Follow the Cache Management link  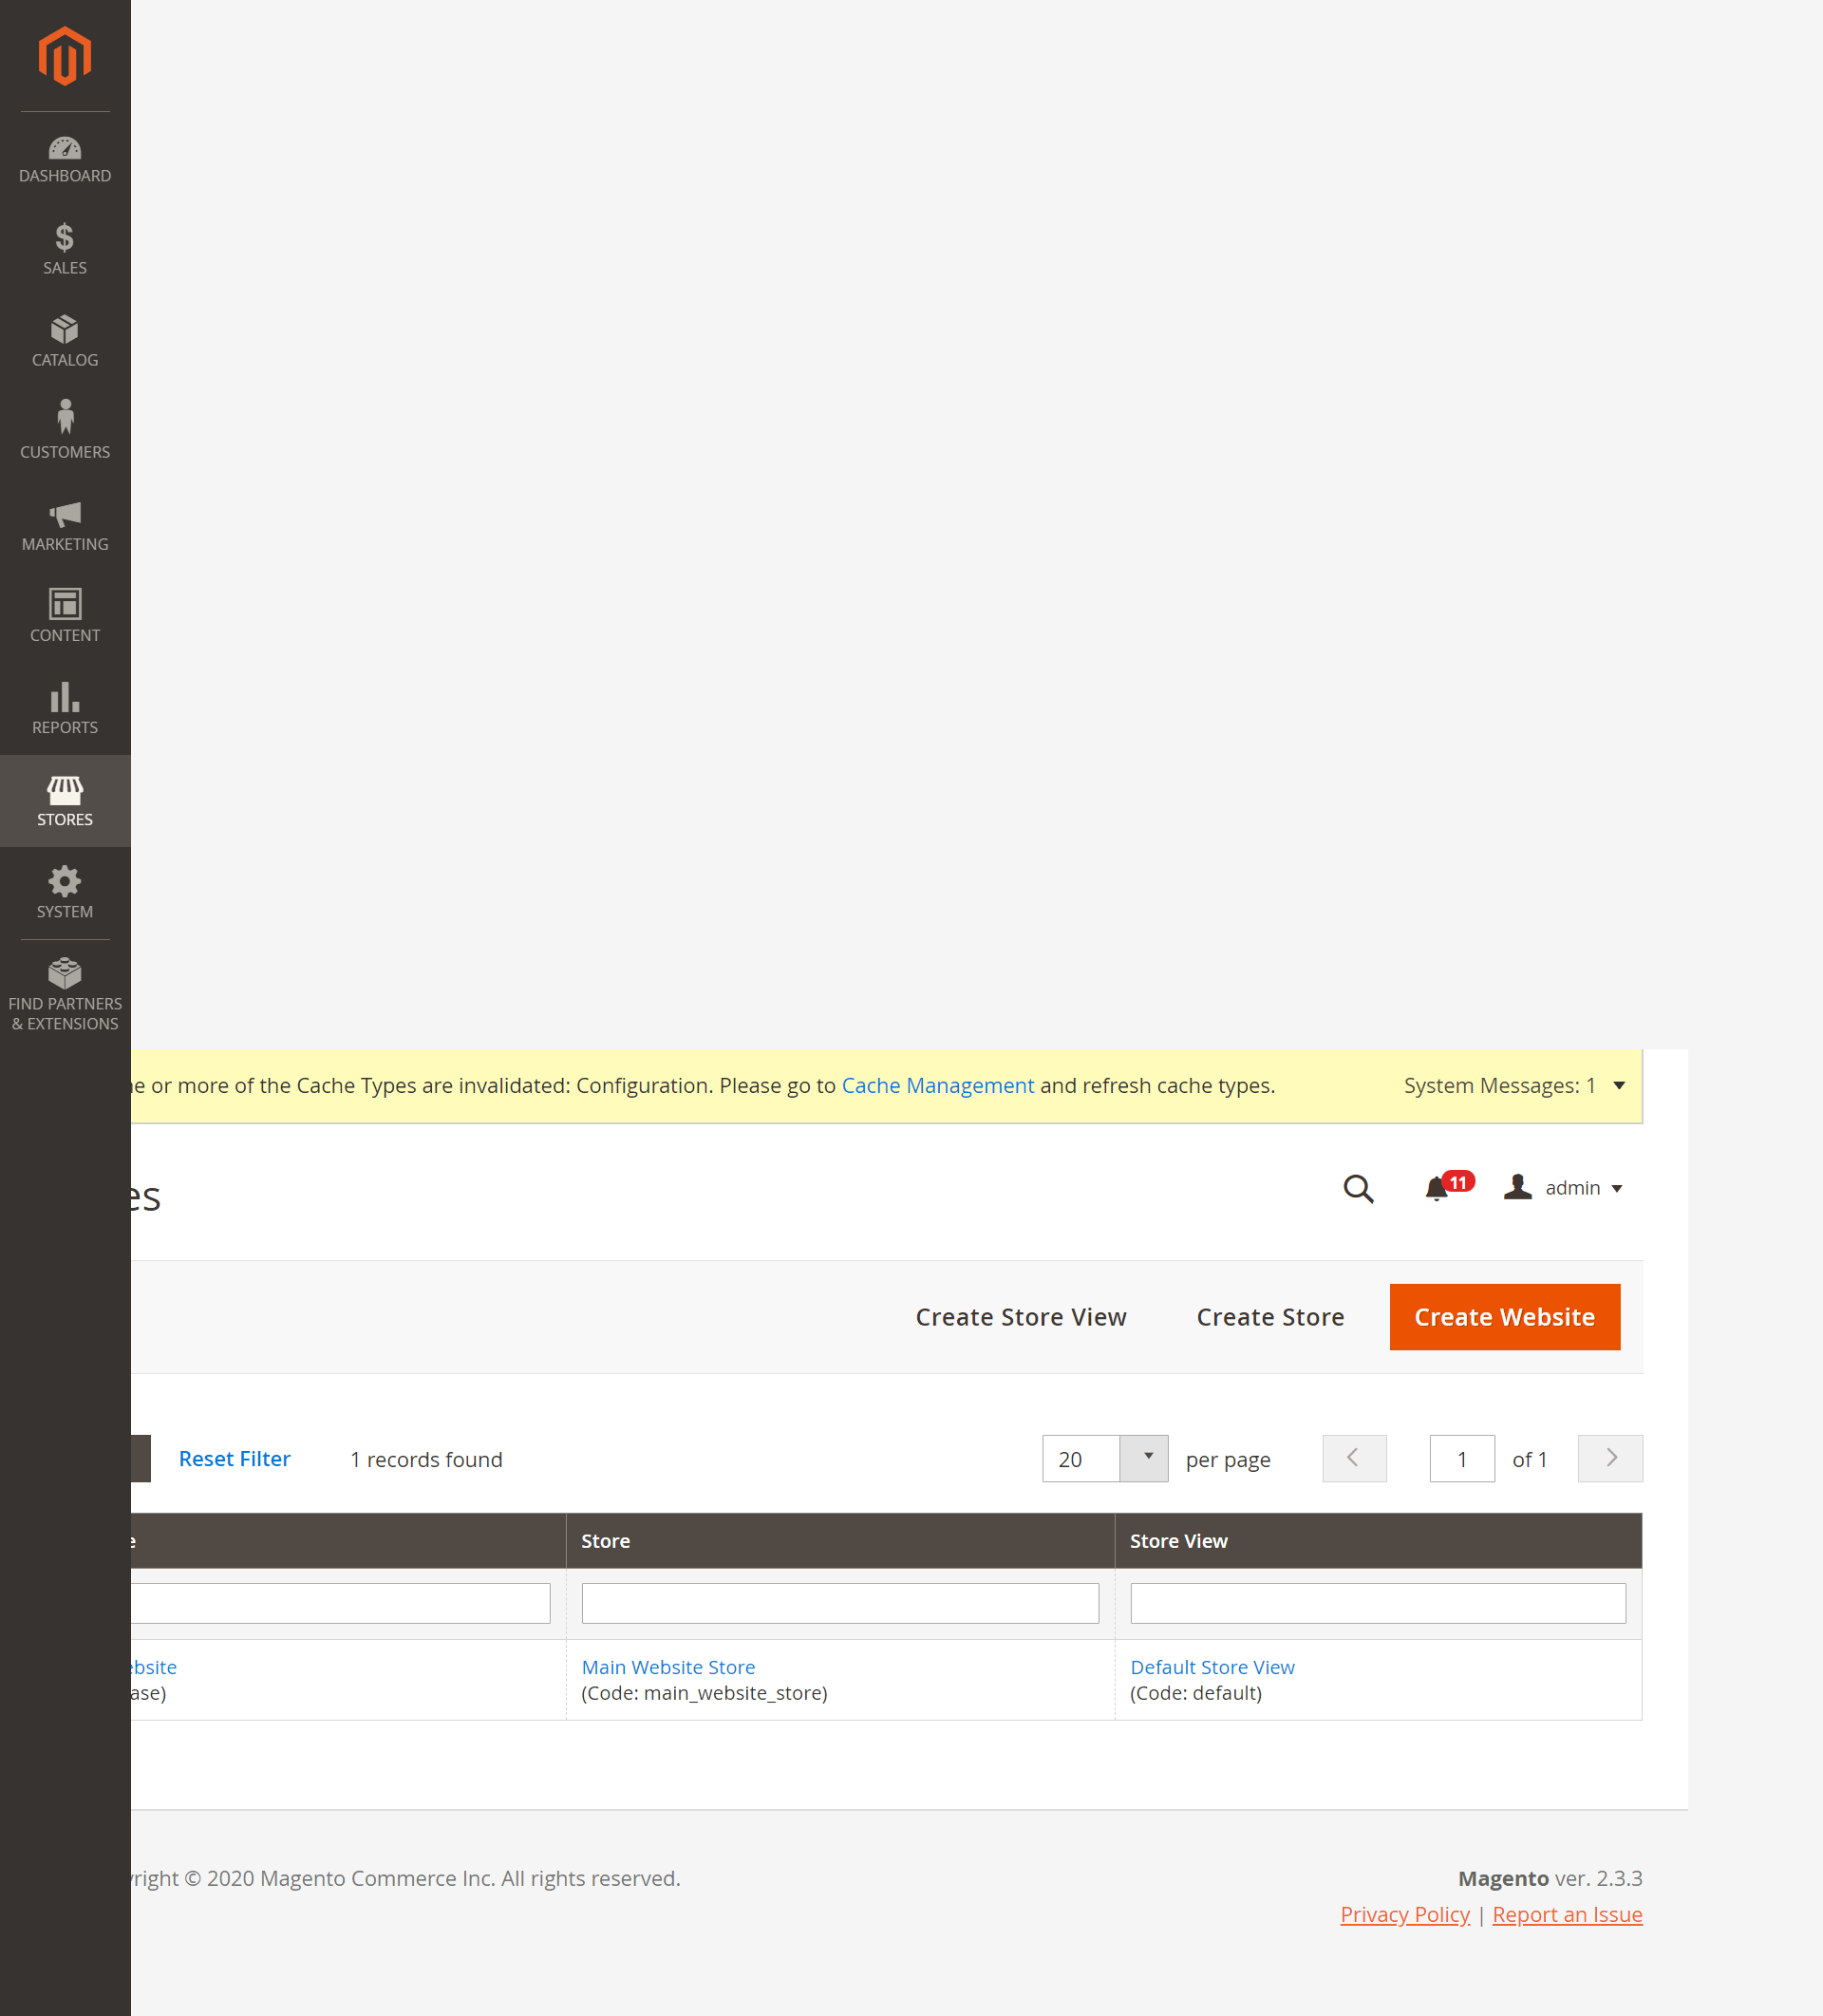937,1085
